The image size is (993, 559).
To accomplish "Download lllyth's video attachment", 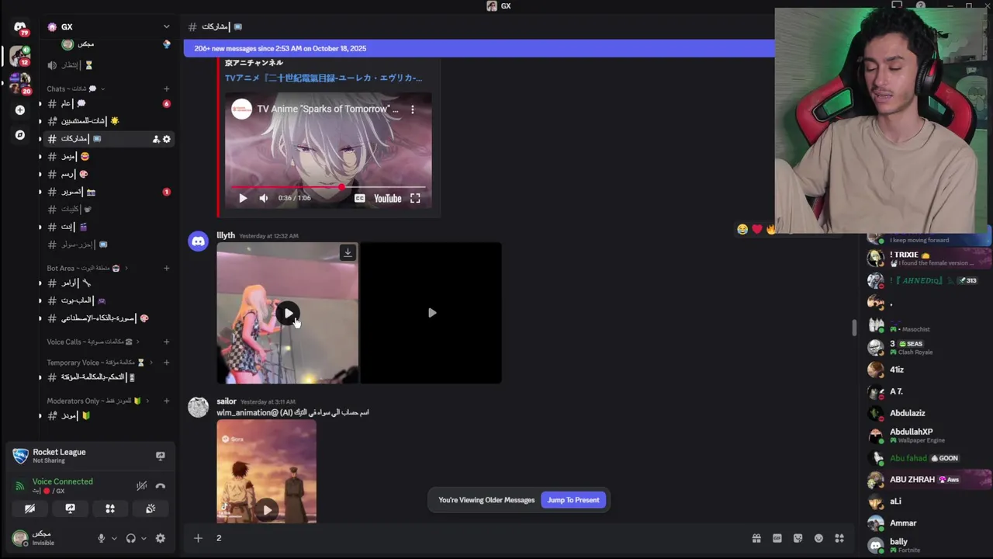I will pyautogui.click(x=348, y=252).
